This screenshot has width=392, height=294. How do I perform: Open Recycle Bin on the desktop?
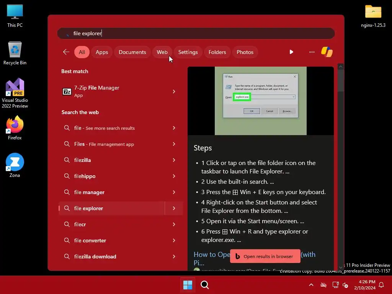click(15, 54)
